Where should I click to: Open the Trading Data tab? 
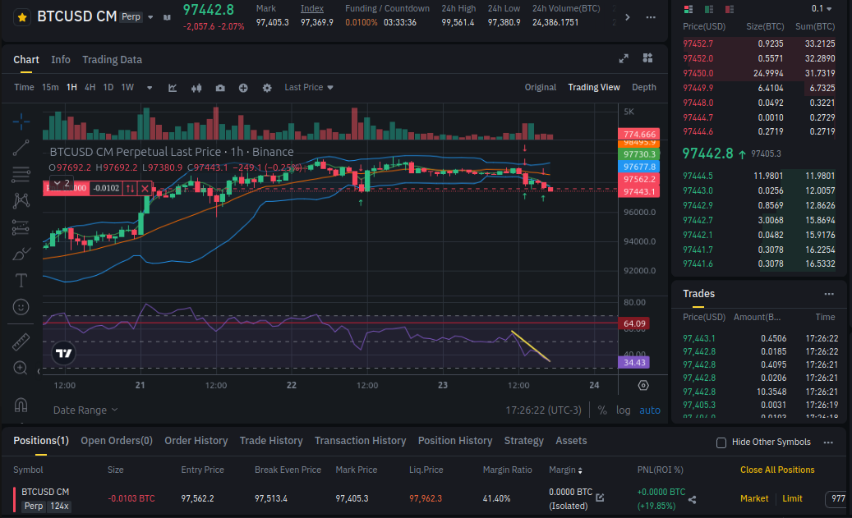tap(112, 60)
